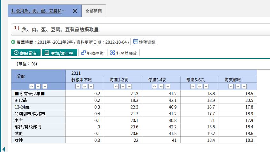Toggle the 增加/減少率 view
270x152 pixels.
pyautogui.click(x=59, y=53)
